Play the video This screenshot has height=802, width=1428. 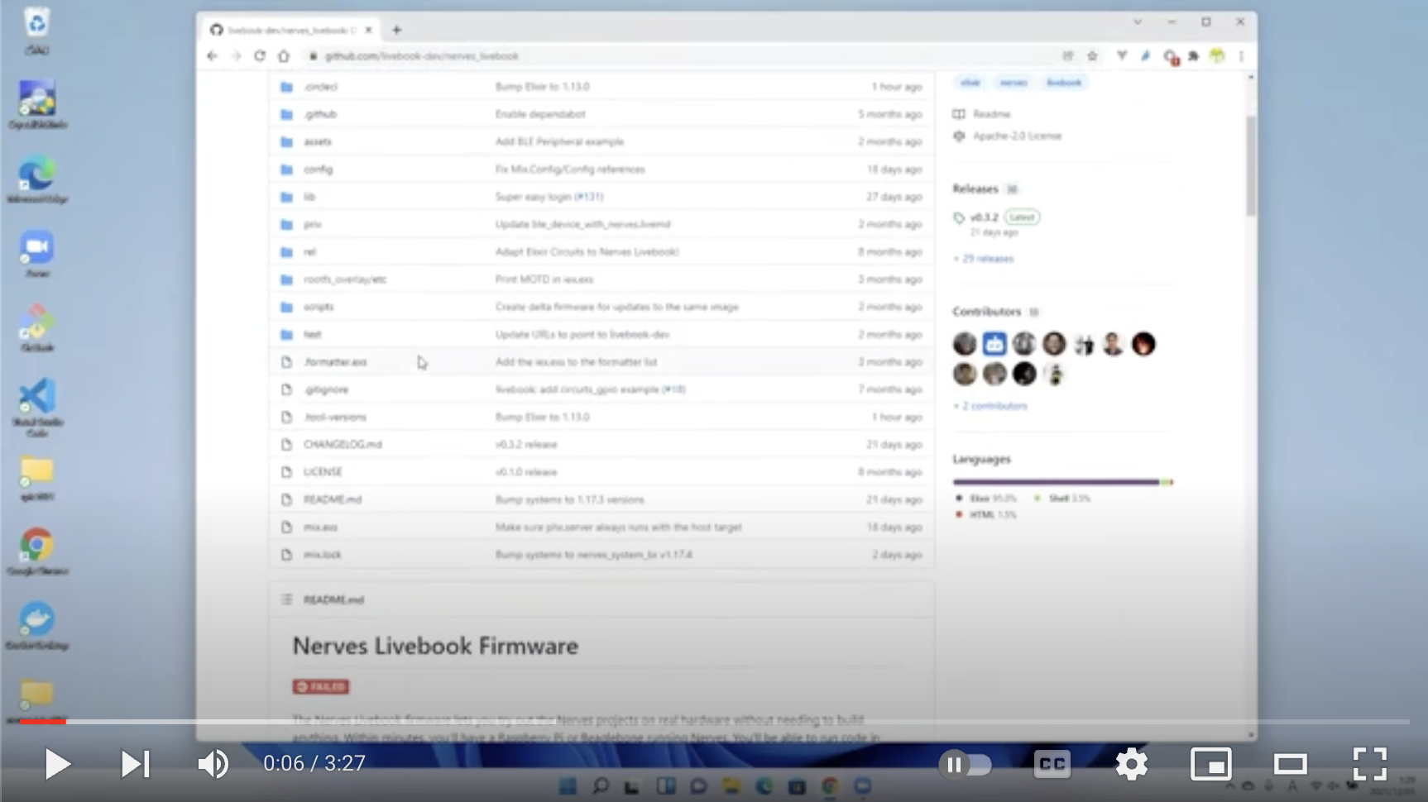56,764
